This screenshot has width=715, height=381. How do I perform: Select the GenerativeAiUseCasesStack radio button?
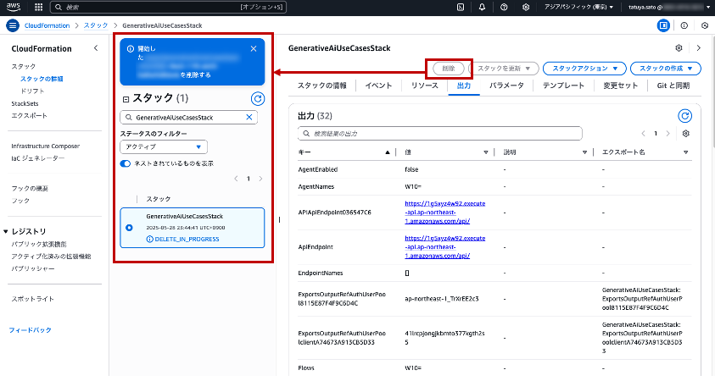pos(129,228)
